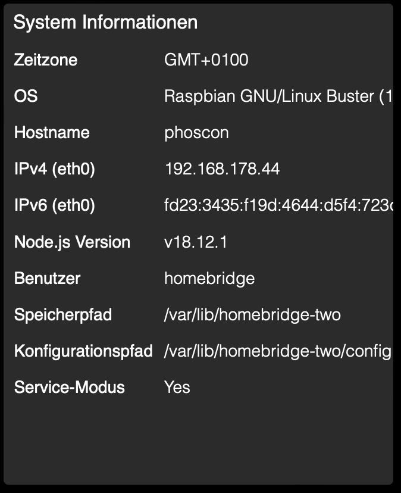Click the Zeitzone label
The width and height of the screenshot is (401, 493).
click(x=45, y=60)
